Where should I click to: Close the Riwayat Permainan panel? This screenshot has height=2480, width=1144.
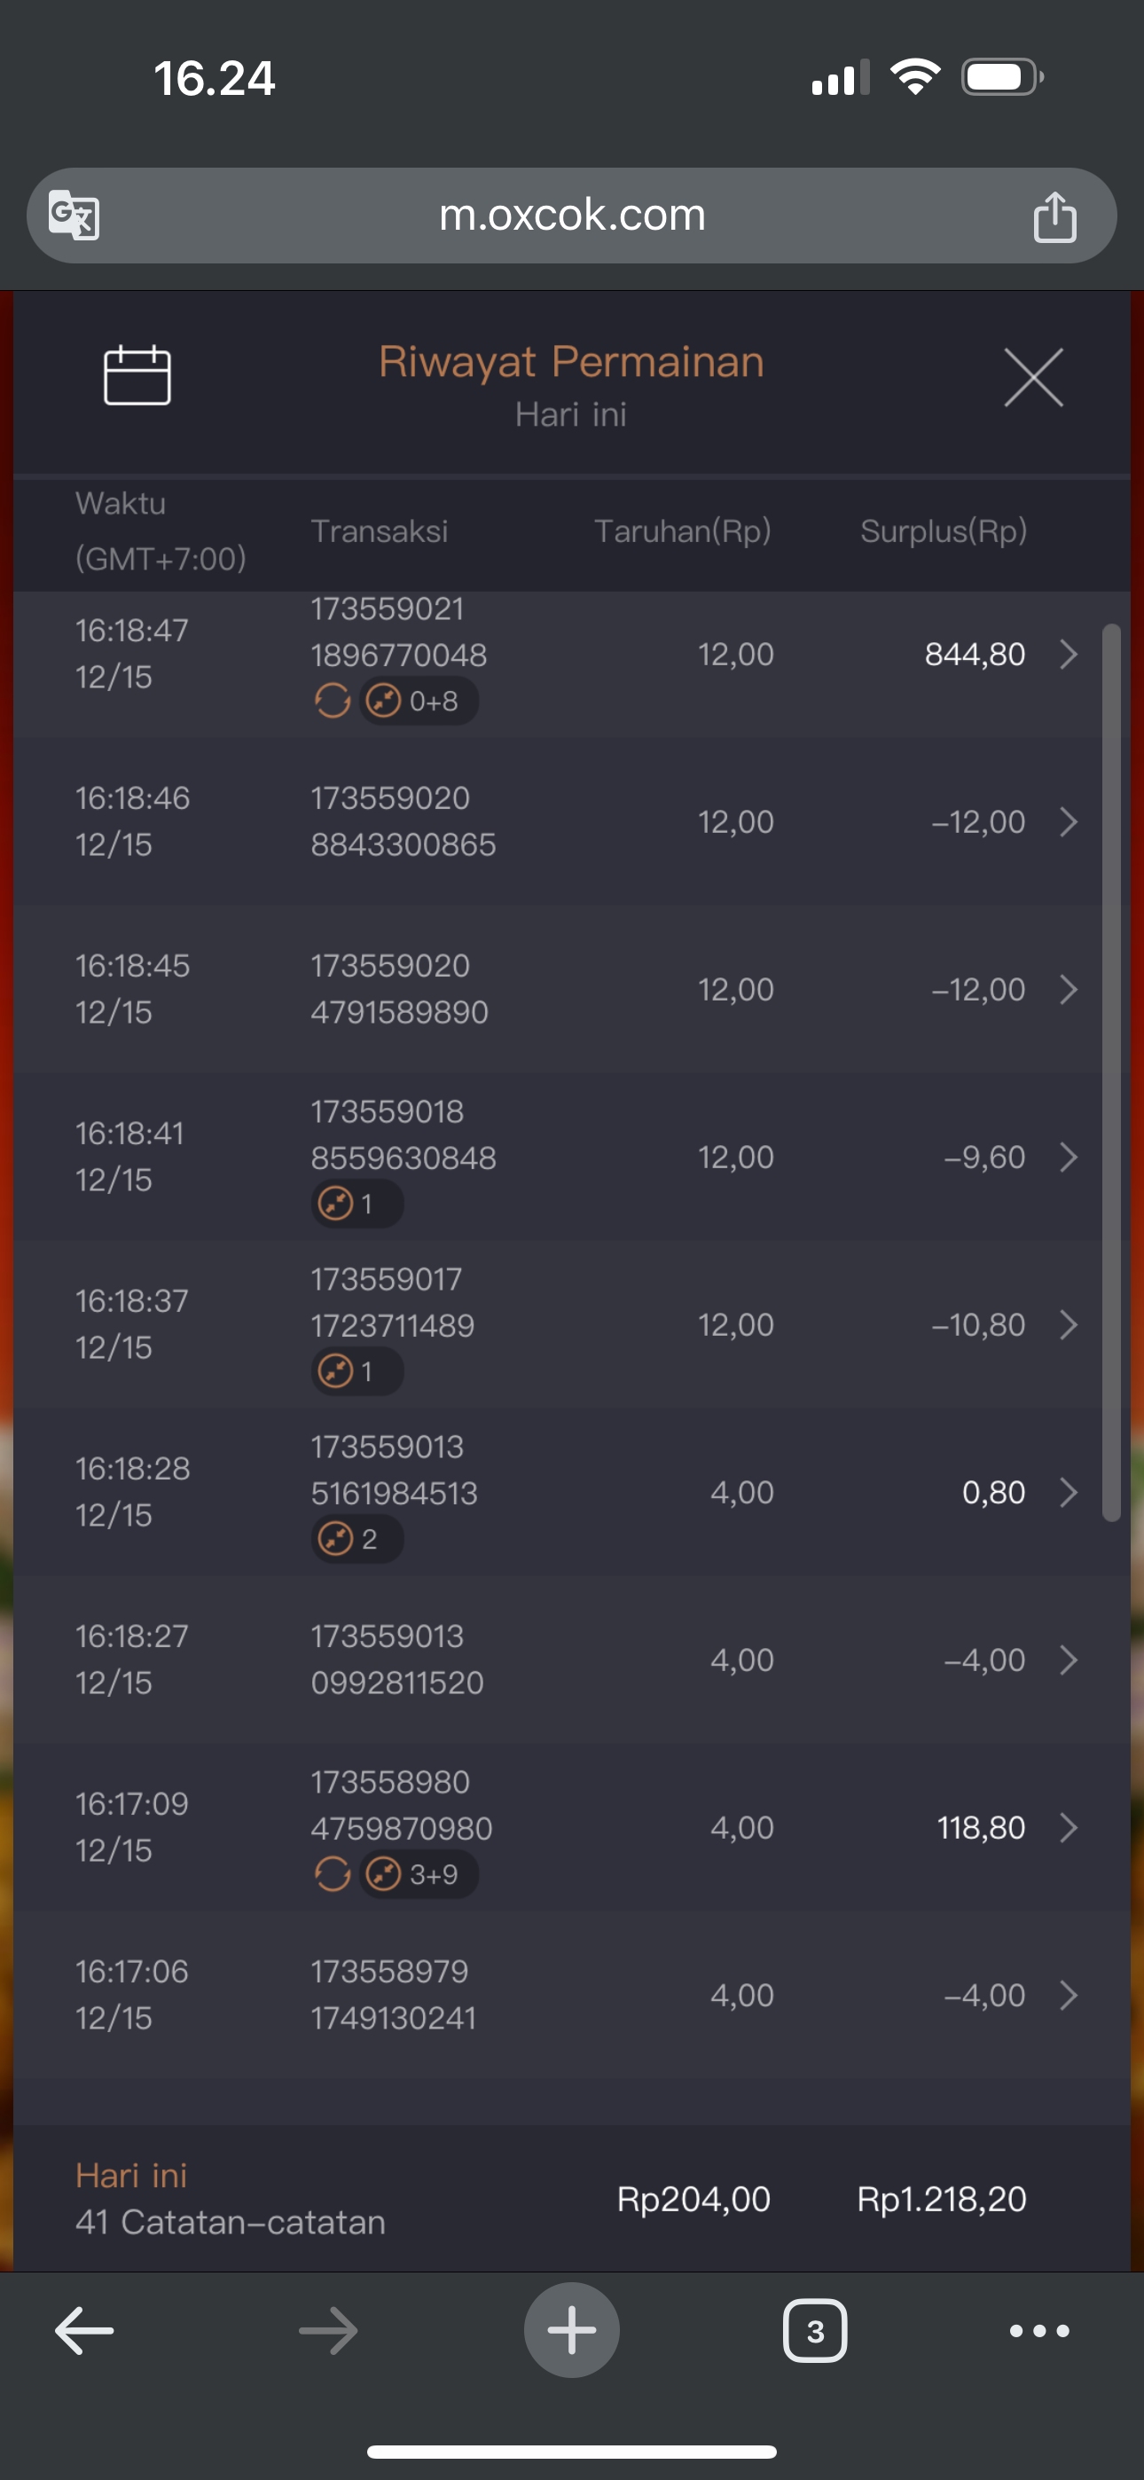pyautogui.click(x=1033, y=377)
